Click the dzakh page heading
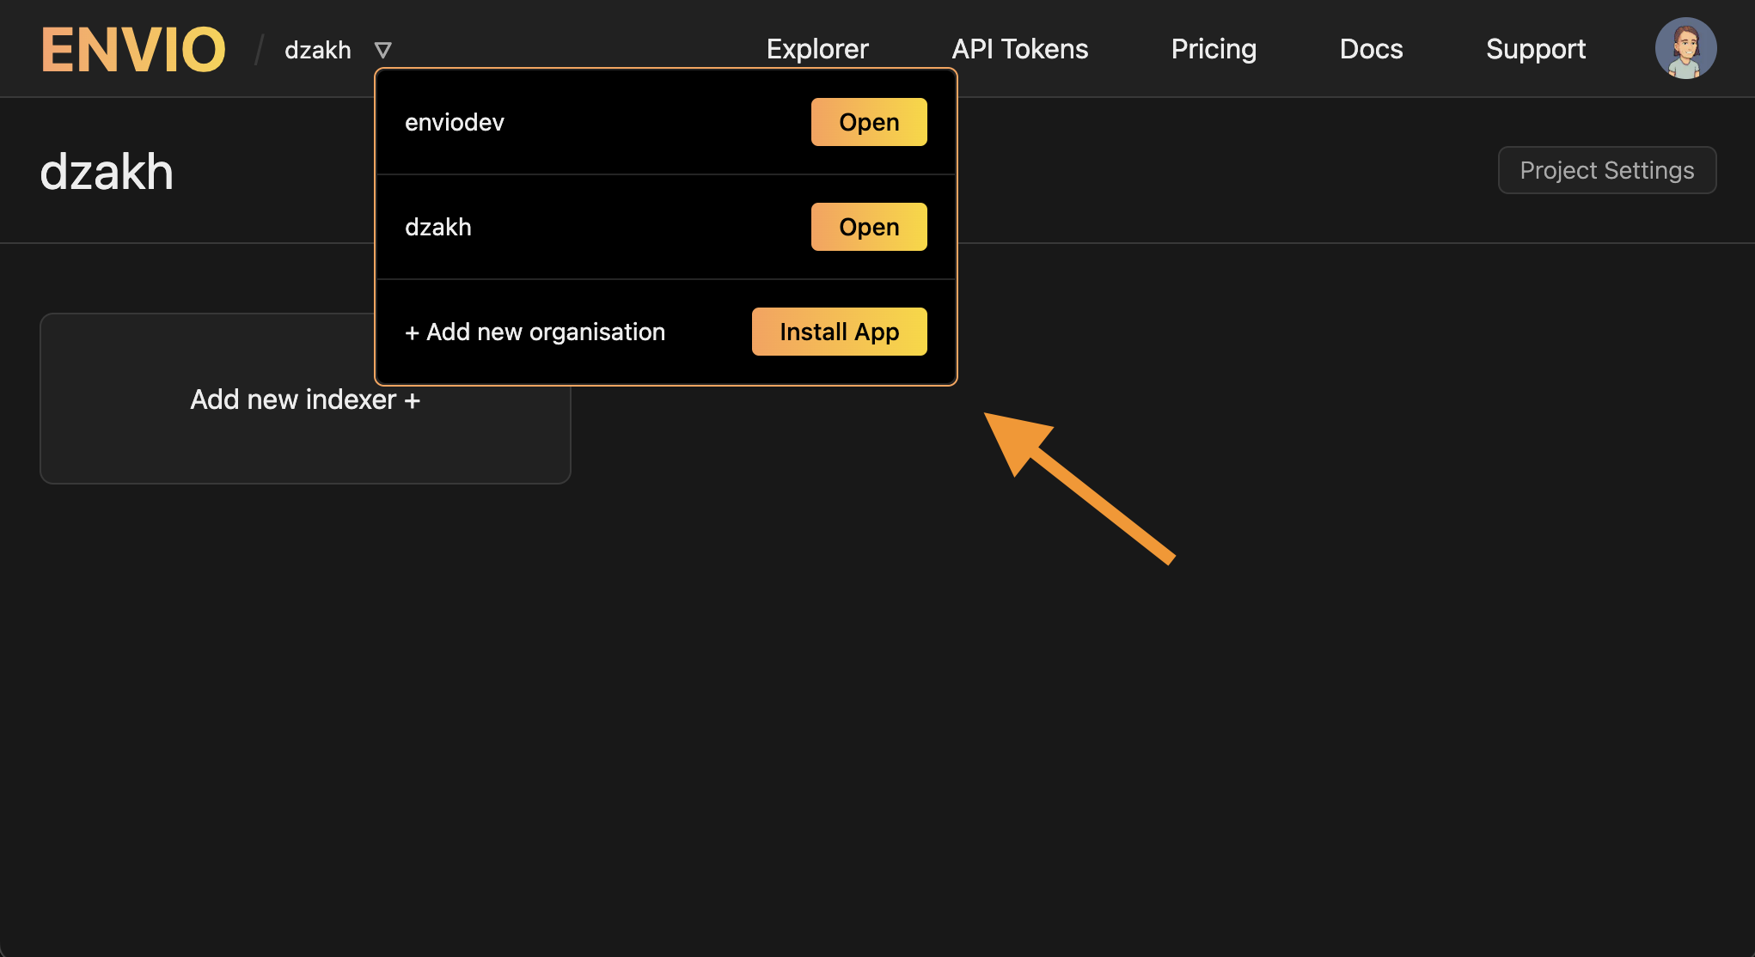This screenshot has width=1755, height=957. point(107,171)
